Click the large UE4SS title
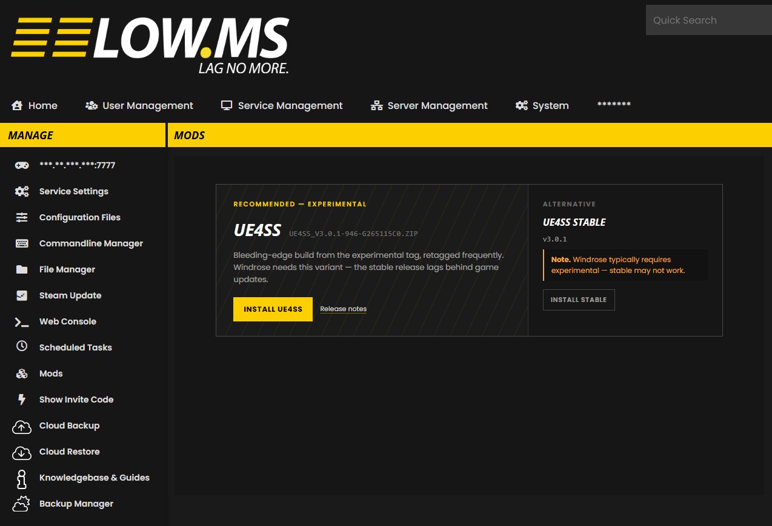This screenshot has height=526, width=772. click(x=258, y=231)
